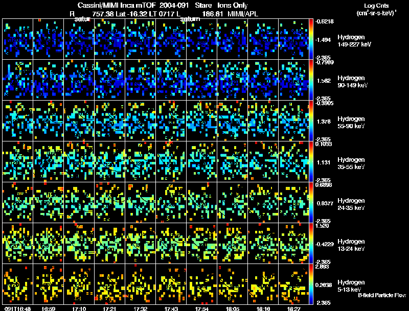The width and height of the screenshot is (409, 311).
Task: Open the 5-13 keV image panel at 16:59
Action: point(48,284)
